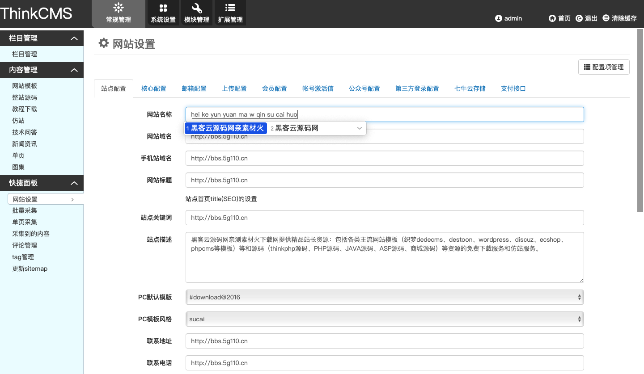The height and width of the screenshot is (374, 644).
Task: Click the 清除缓存 icon
Action: tap(606, 18)
